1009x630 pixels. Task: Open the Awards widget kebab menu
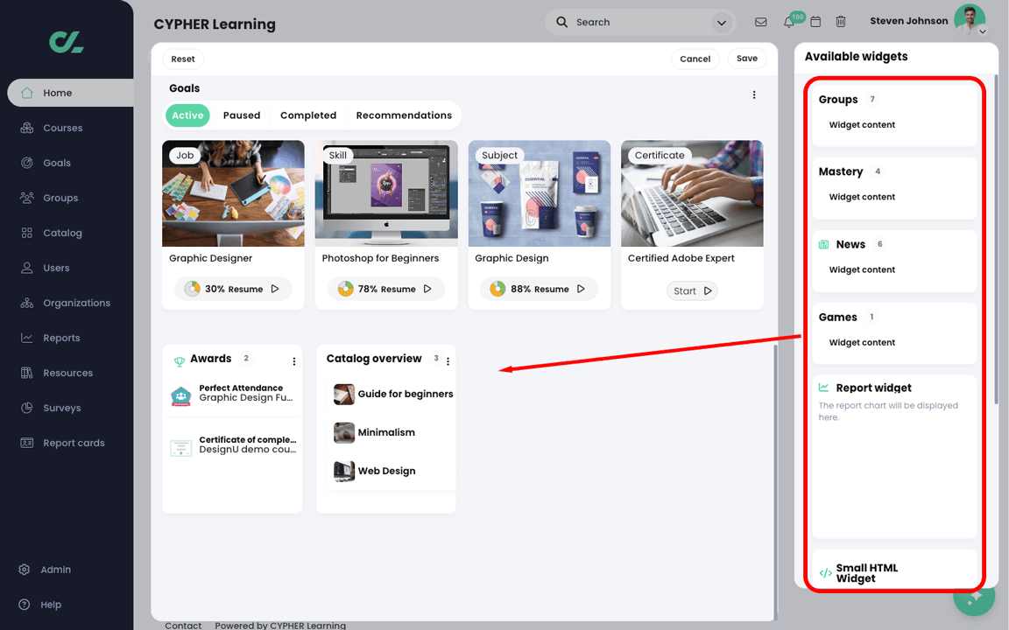coord(293,360)
